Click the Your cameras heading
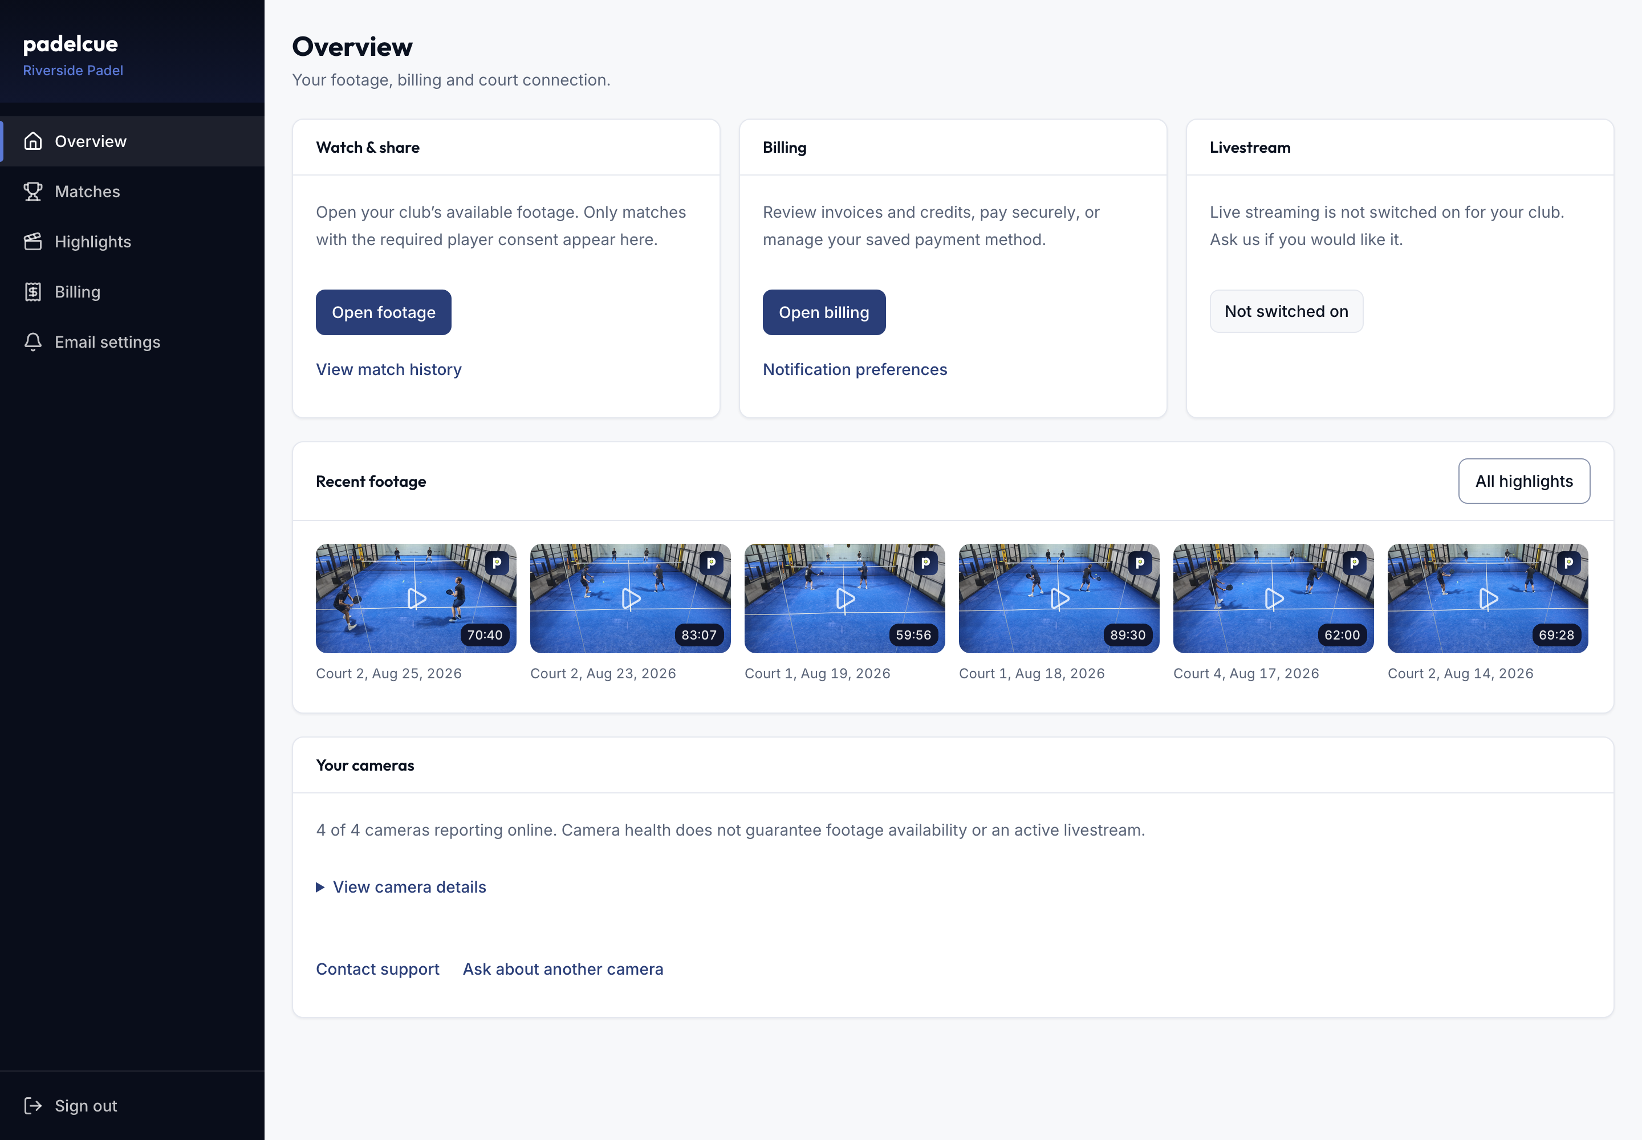 click(365, 765)
